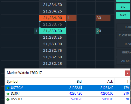
Task: Select price row 21,282.75 in ladder
Action: [53, 51]
